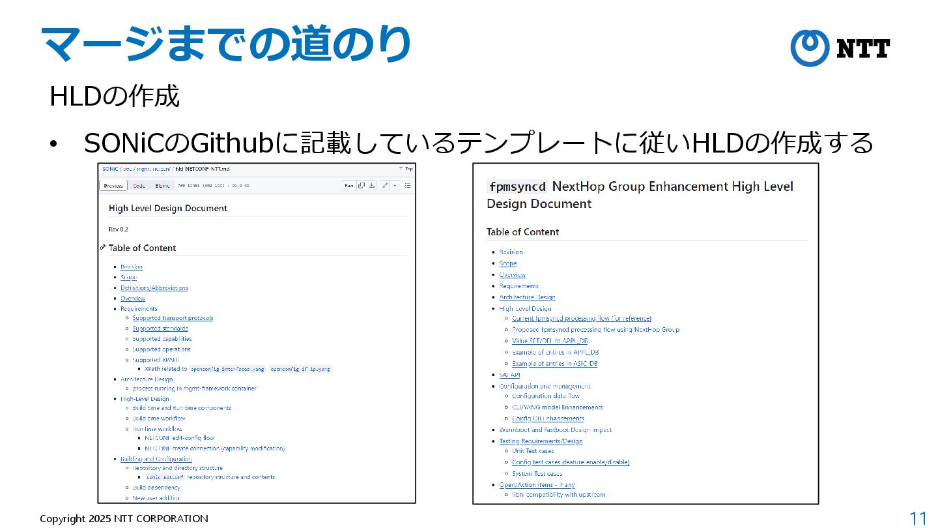This screenshot has height=528, width=938.
Task: Open Config DB Enhancements link
Action: tap(548, 418)
